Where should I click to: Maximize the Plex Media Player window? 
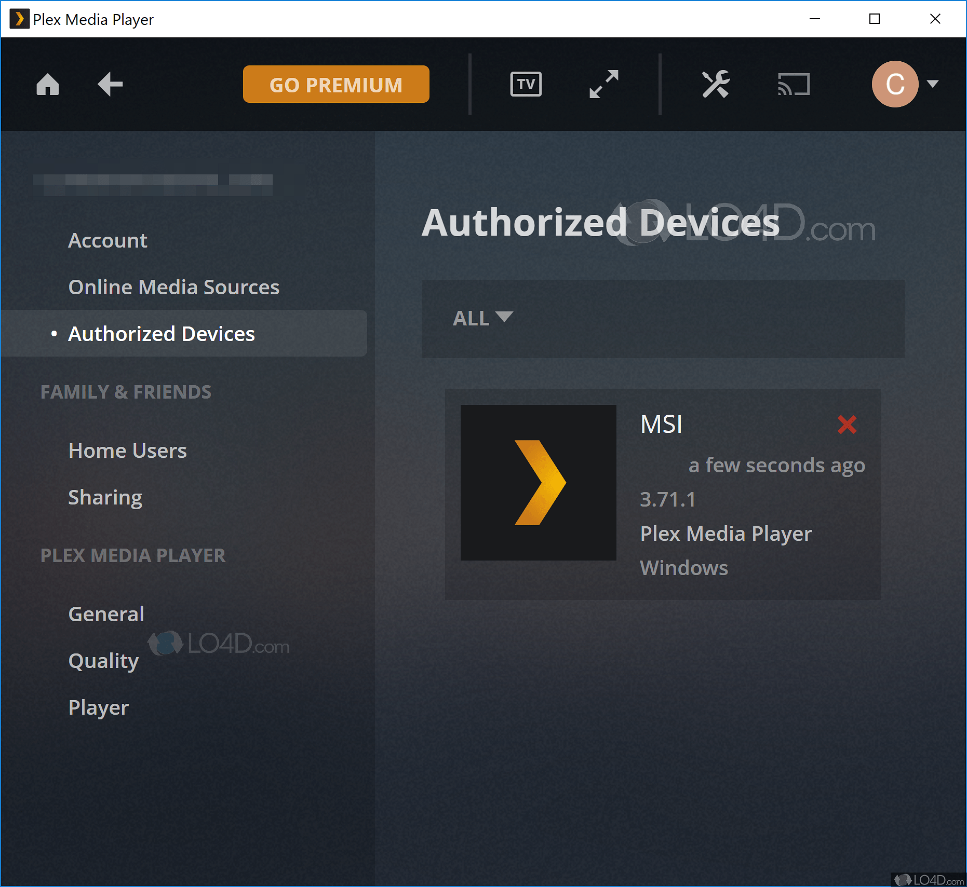click(x=875, y=19)
